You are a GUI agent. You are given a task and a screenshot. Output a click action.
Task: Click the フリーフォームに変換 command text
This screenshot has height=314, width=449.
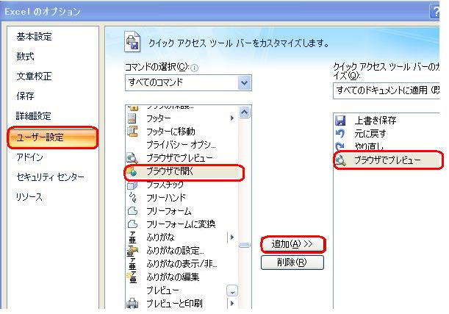click(x=181, y=224)
